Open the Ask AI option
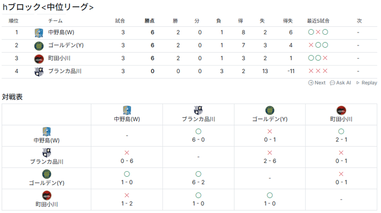The width and height of the screenshot is (381, 213). tap(340, 83)
